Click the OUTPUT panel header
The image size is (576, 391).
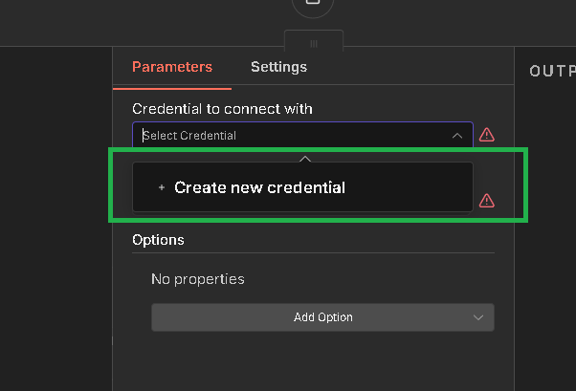[552, 71]
